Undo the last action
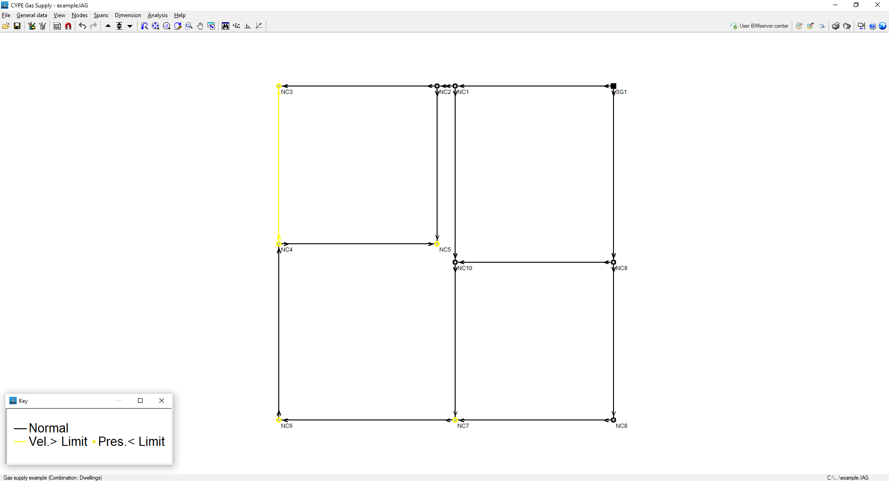 tap(82, 26)
